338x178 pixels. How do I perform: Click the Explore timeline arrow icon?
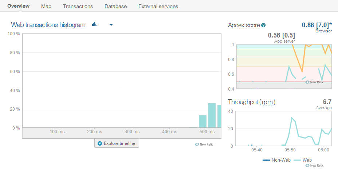pyautogui.click(x=99, y=143)
